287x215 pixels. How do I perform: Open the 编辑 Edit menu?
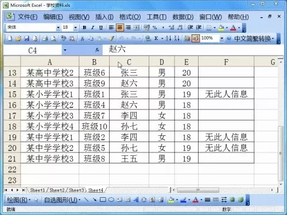[x=53, y=17]
